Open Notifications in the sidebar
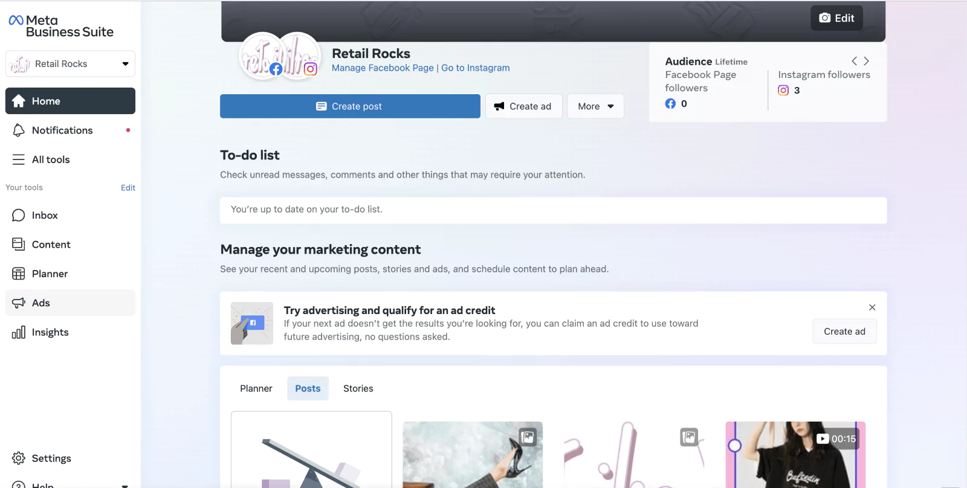This screenshot has height=488, width=967. click(x=70, y=130)
